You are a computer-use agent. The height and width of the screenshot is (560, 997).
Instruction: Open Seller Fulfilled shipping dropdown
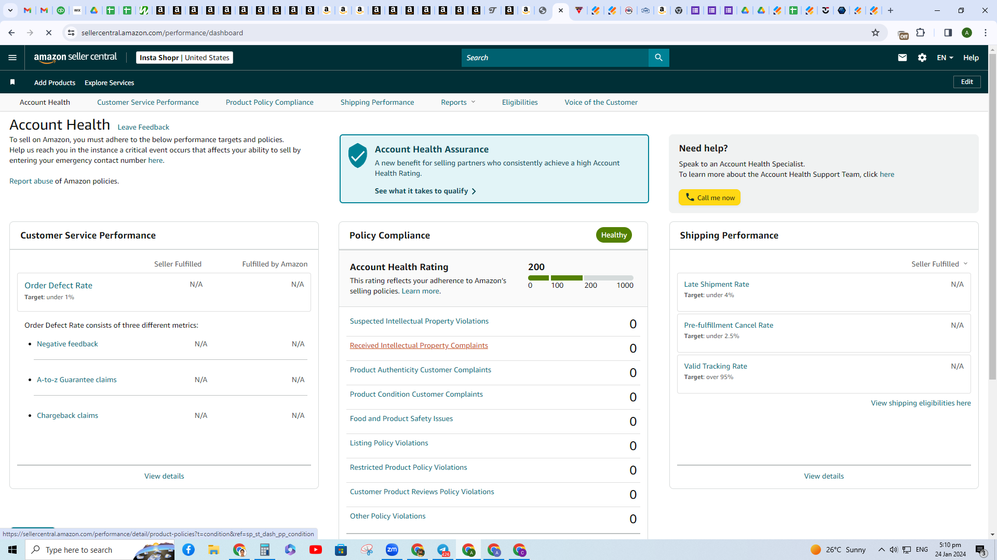(939, 264)
